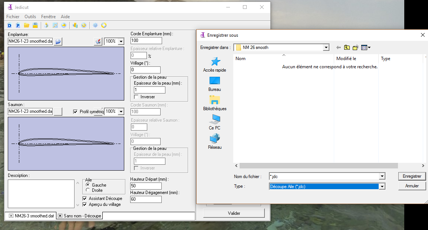Click the up one level folder icon
Viewport: 428px width, 230px height.
point(347,47)
